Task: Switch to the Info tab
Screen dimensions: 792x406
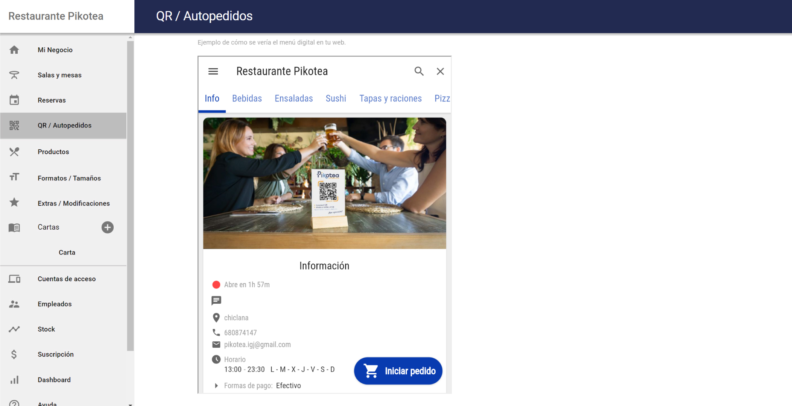Action: [212, 98]
